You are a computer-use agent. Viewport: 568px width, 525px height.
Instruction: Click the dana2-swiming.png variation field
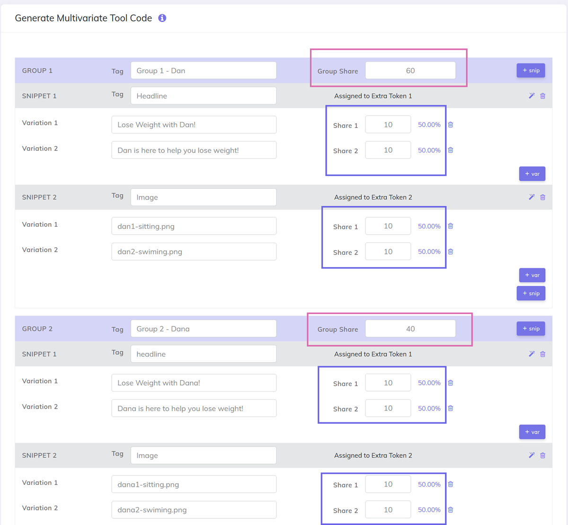click(194, 509)
